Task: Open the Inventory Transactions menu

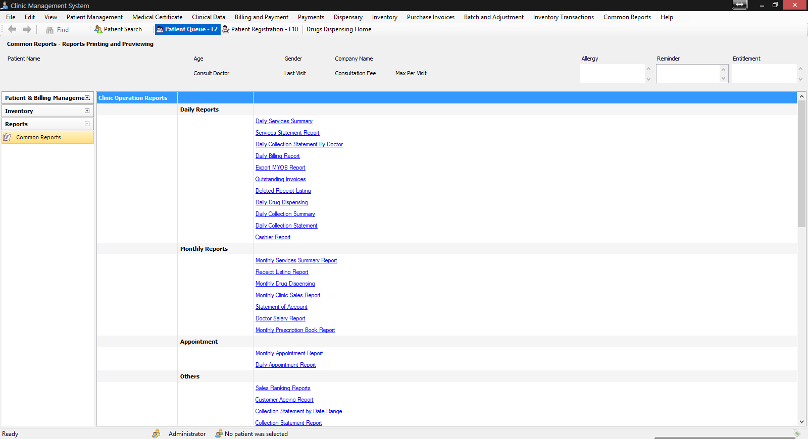Action: [564, 17]
